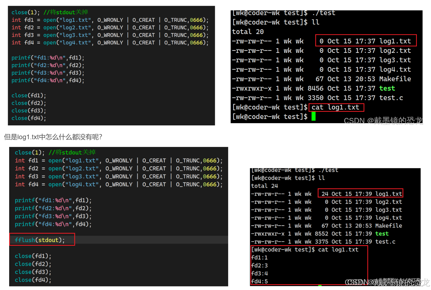The height and width of the screenshot is (290, 431).
Task: Click the "3350 Oct 15 17:37 test.c" row
Action: pyautogui.click(x=317, y=98)
